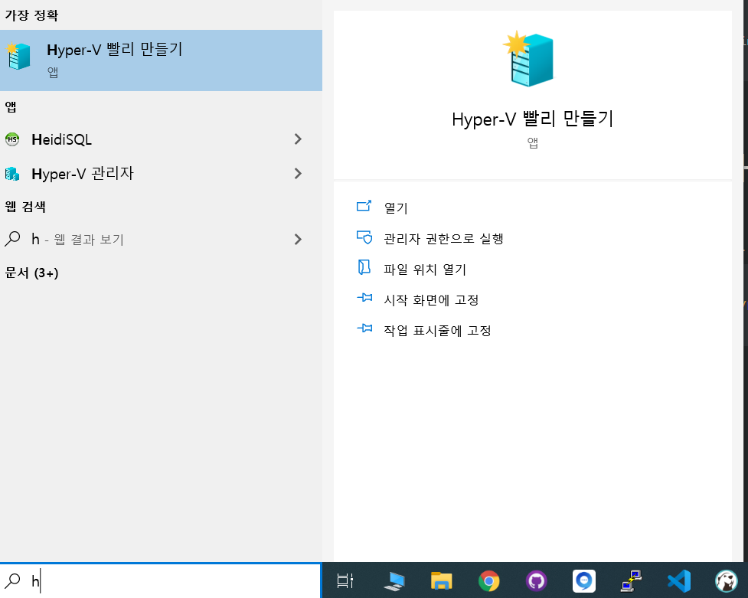The width and height of the screenshot is (748, 598).
Task: Choose 작업 표시줄에 고정
Action: (437, 330)
